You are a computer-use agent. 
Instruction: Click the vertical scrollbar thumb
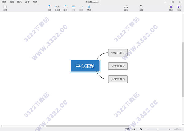[x=183, y=70]
